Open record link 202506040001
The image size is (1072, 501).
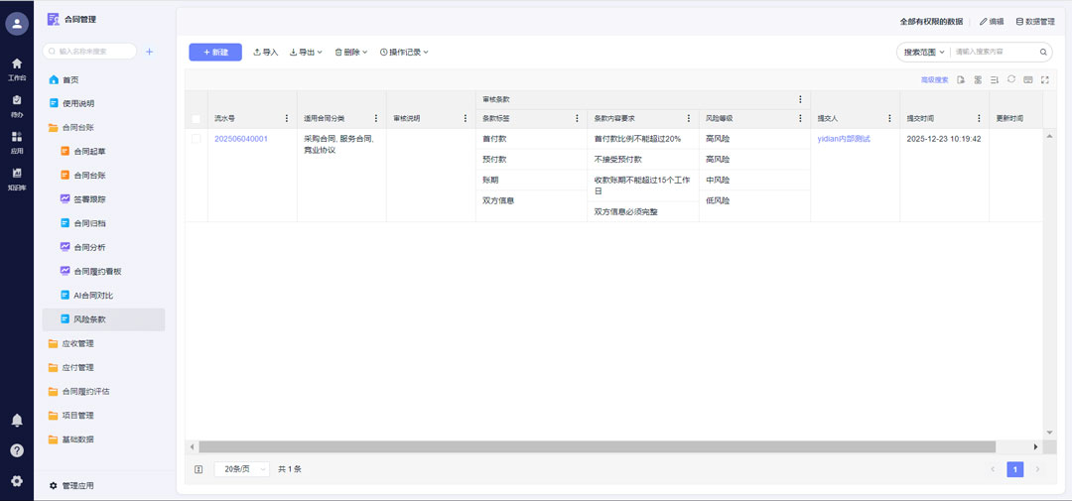coord(241,139)
